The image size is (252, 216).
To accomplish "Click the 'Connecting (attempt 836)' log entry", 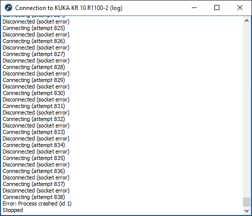I will coord(34,171).
